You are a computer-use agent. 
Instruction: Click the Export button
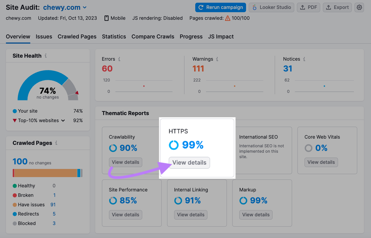click(337, 8)
